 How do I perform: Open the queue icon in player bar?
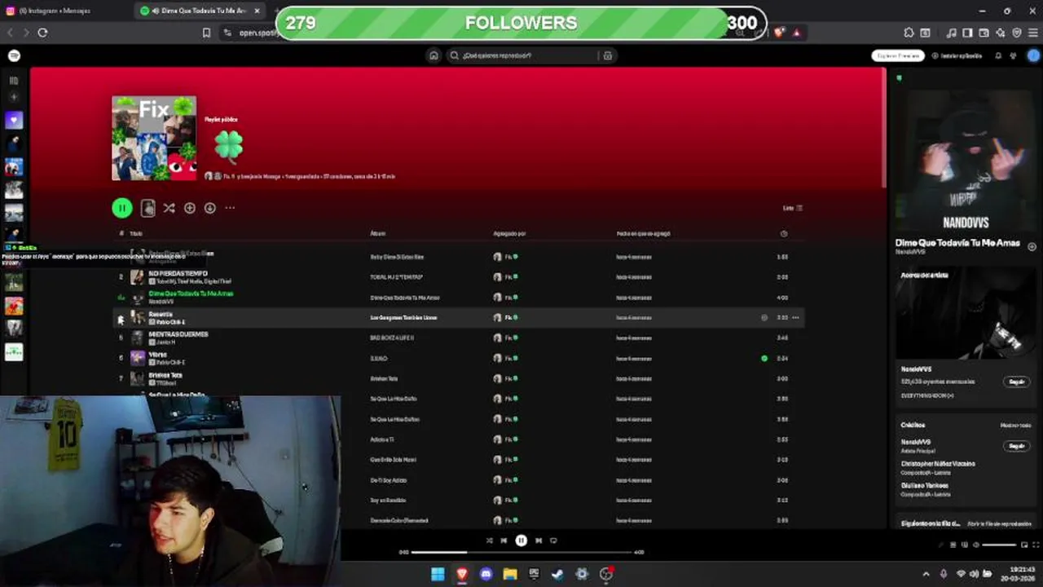coord(953,545)
